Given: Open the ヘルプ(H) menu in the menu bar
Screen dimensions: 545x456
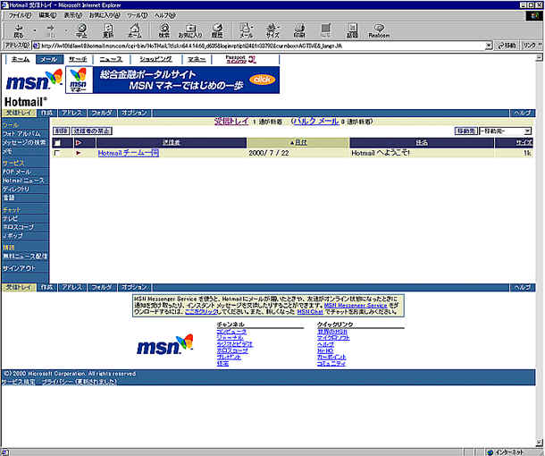Looking at the screenshot, I should (165, 15).
